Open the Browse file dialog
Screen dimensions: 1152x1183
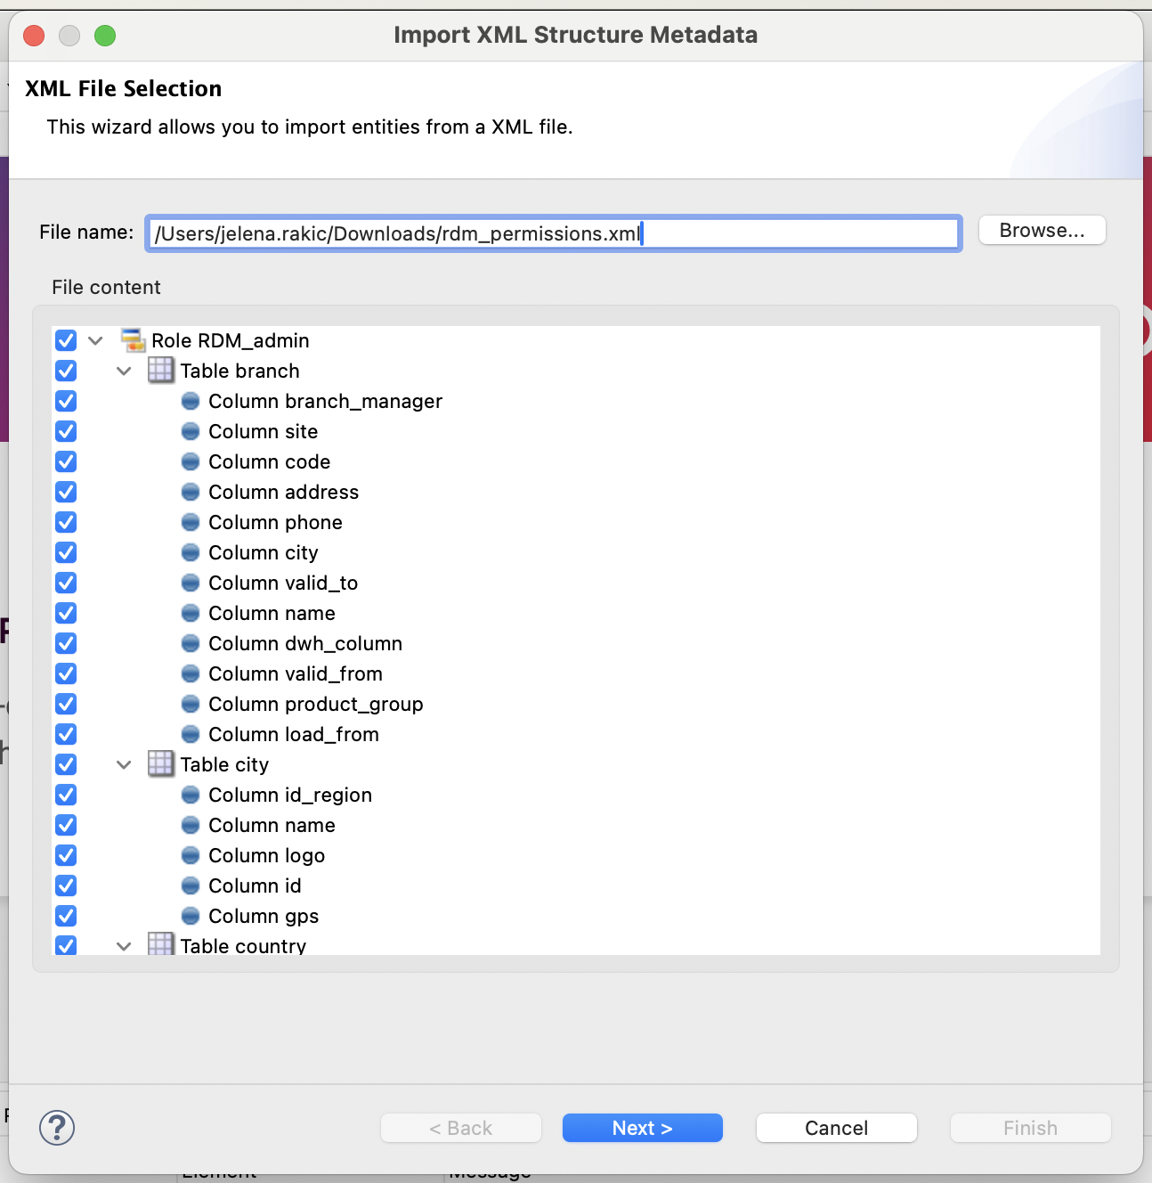(1042, 230)
